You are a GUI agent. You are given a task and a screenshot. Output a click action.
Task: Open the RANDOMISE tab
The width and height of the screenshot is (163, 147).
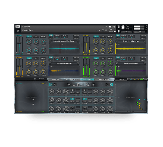pos(104,80)
